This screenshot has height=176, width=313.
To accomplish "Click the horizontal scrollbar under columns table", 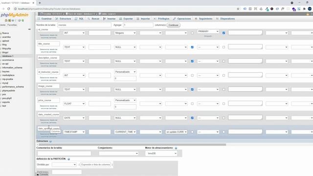I will [x=132, y=145].
